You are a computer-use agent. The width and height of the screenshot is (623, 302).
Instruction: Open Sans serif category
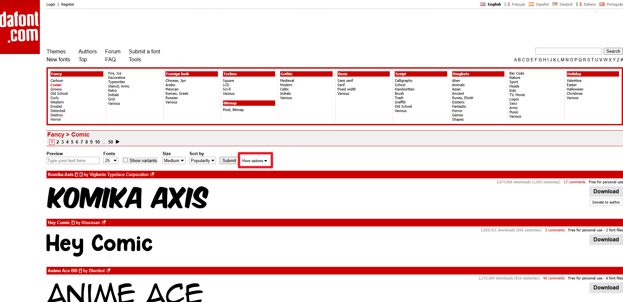[345, 81]
